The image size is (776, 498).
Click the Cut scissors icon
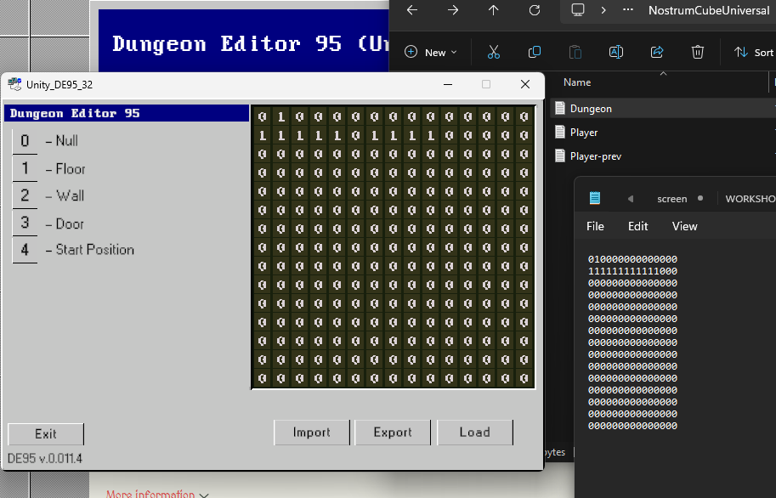point(494,52)
